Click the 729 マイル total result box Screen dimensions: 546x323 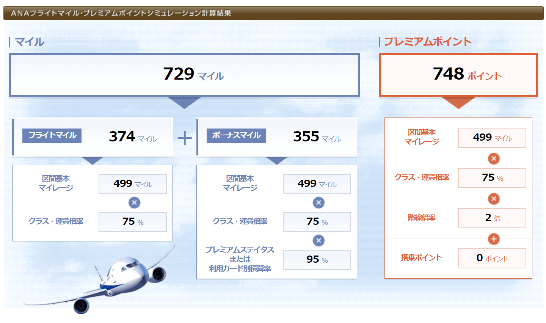184,74
